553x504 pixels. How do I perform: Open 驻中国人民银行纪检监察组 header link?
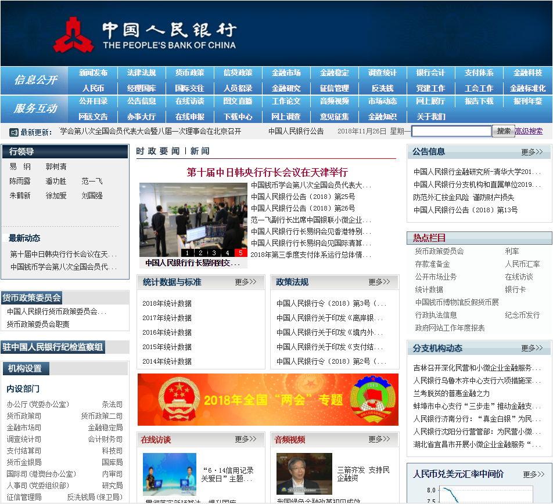[x=53, y=347]
